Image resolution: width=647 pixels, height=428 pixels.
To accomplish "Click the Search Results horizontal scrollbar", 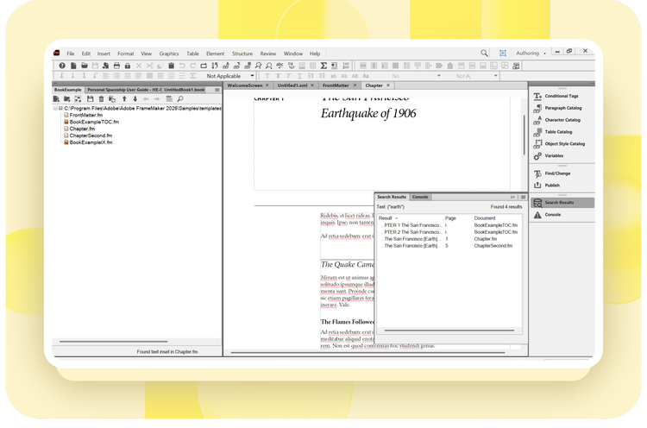I will (449, 330).
